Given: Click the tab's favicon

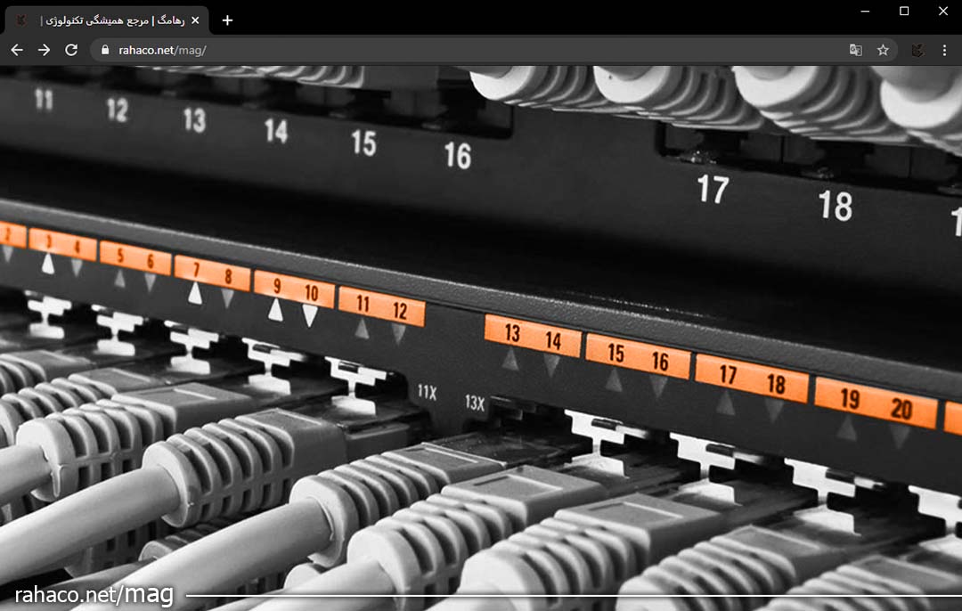Looking at the screenshot, I should (x=21, y=20).
